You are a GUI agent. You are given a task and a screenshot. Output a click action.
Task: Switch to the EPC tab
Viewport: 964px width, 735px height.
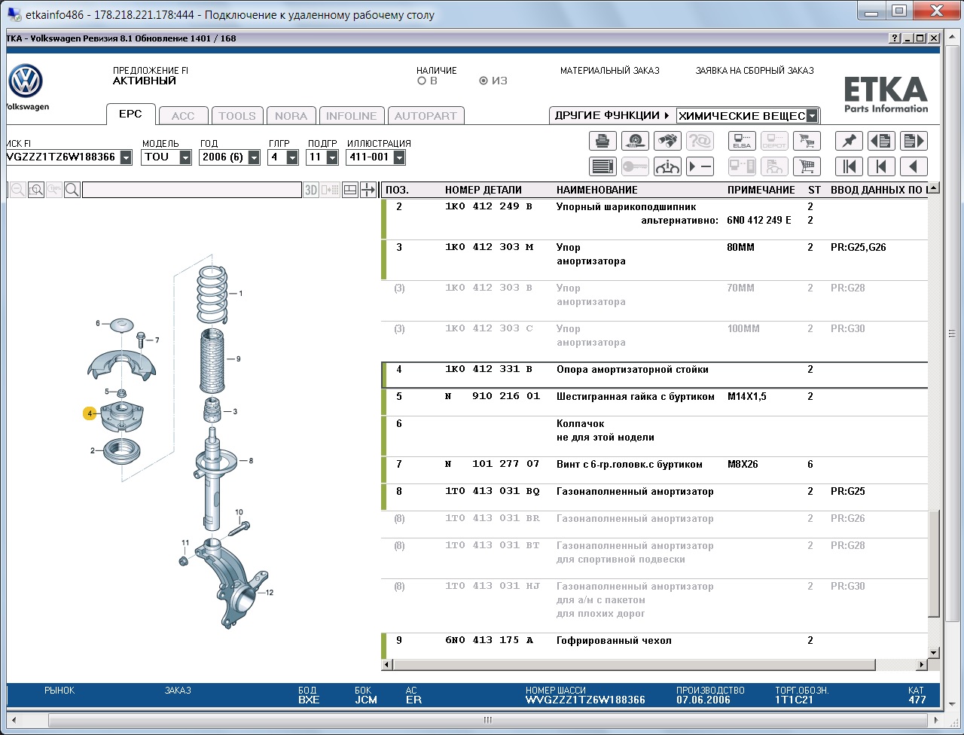coord(130,114)
